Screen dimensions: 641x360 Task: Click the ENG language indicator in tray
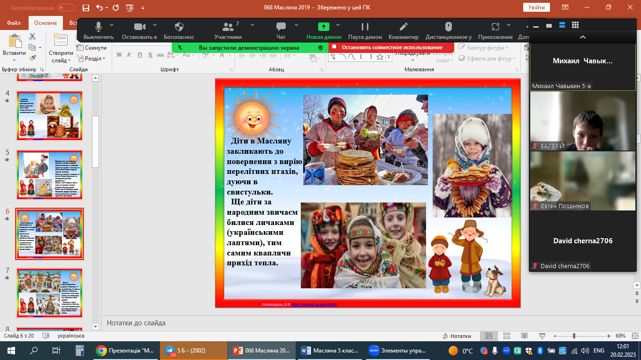(599, 351)
